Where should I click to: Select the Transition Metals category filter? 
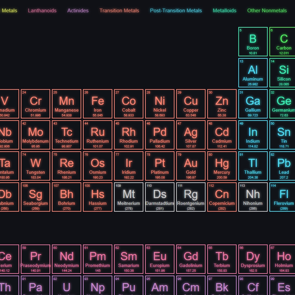[119, 11]
